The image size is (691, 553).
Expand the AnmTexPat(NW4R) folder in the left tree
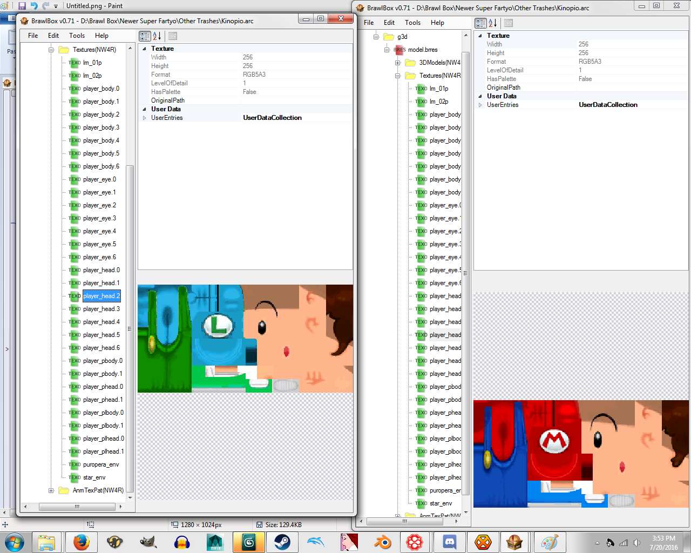point(51,490)
